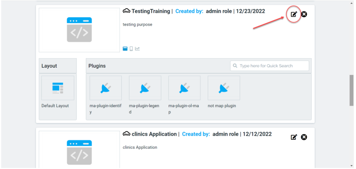The width and height of the screenshot is (356, 169).
Task: Open the ma-plugin-legend plugin tile
Action: click(x=145, y=88)
